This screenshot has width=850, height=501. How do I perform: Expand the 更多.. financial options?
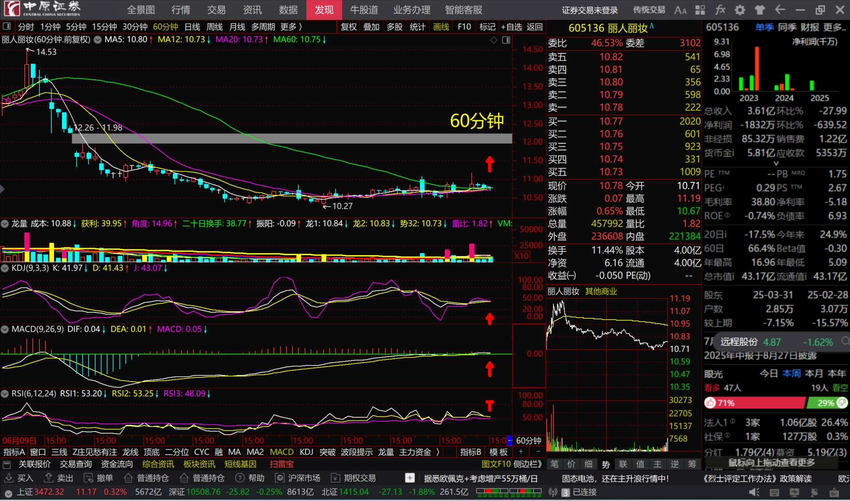(x=835, y=27)
